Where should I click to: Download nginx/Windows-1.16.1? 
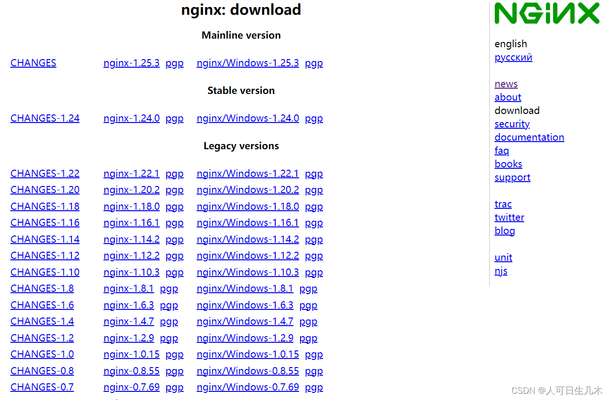(248, 223)
